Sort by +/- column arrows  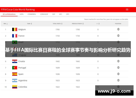99,24
